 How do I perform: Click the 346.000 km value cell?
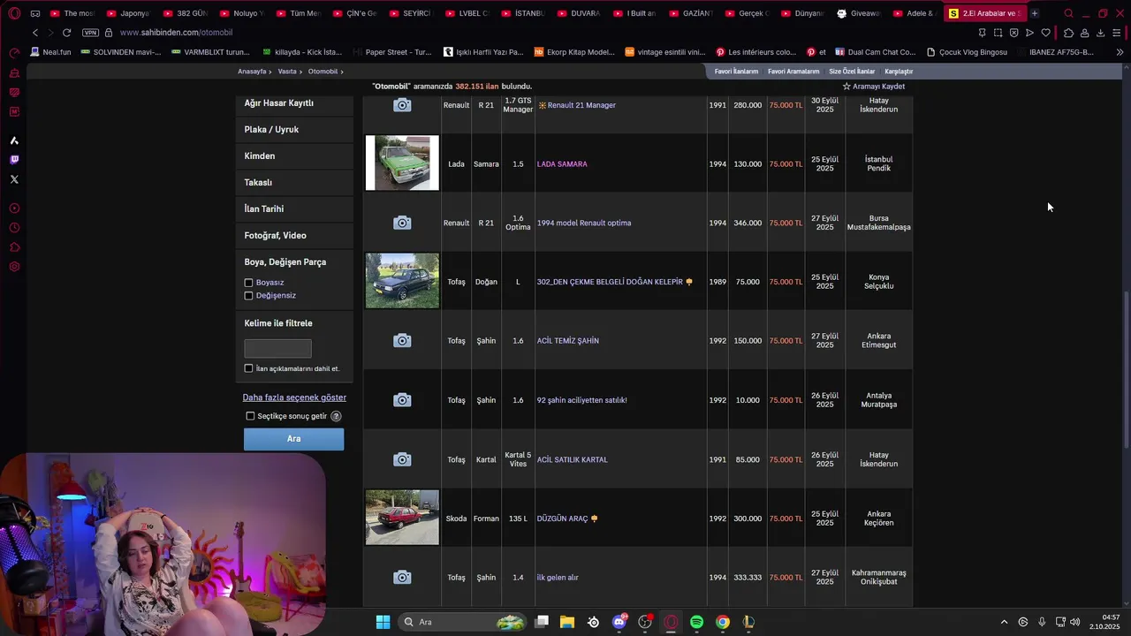pyautogui.click(x=748, y=223)
